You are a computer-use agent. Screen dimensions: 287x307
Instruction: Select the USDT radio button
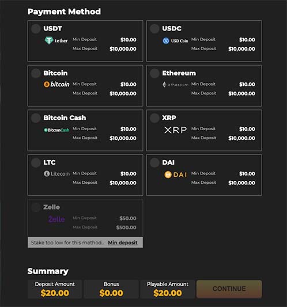36,29
